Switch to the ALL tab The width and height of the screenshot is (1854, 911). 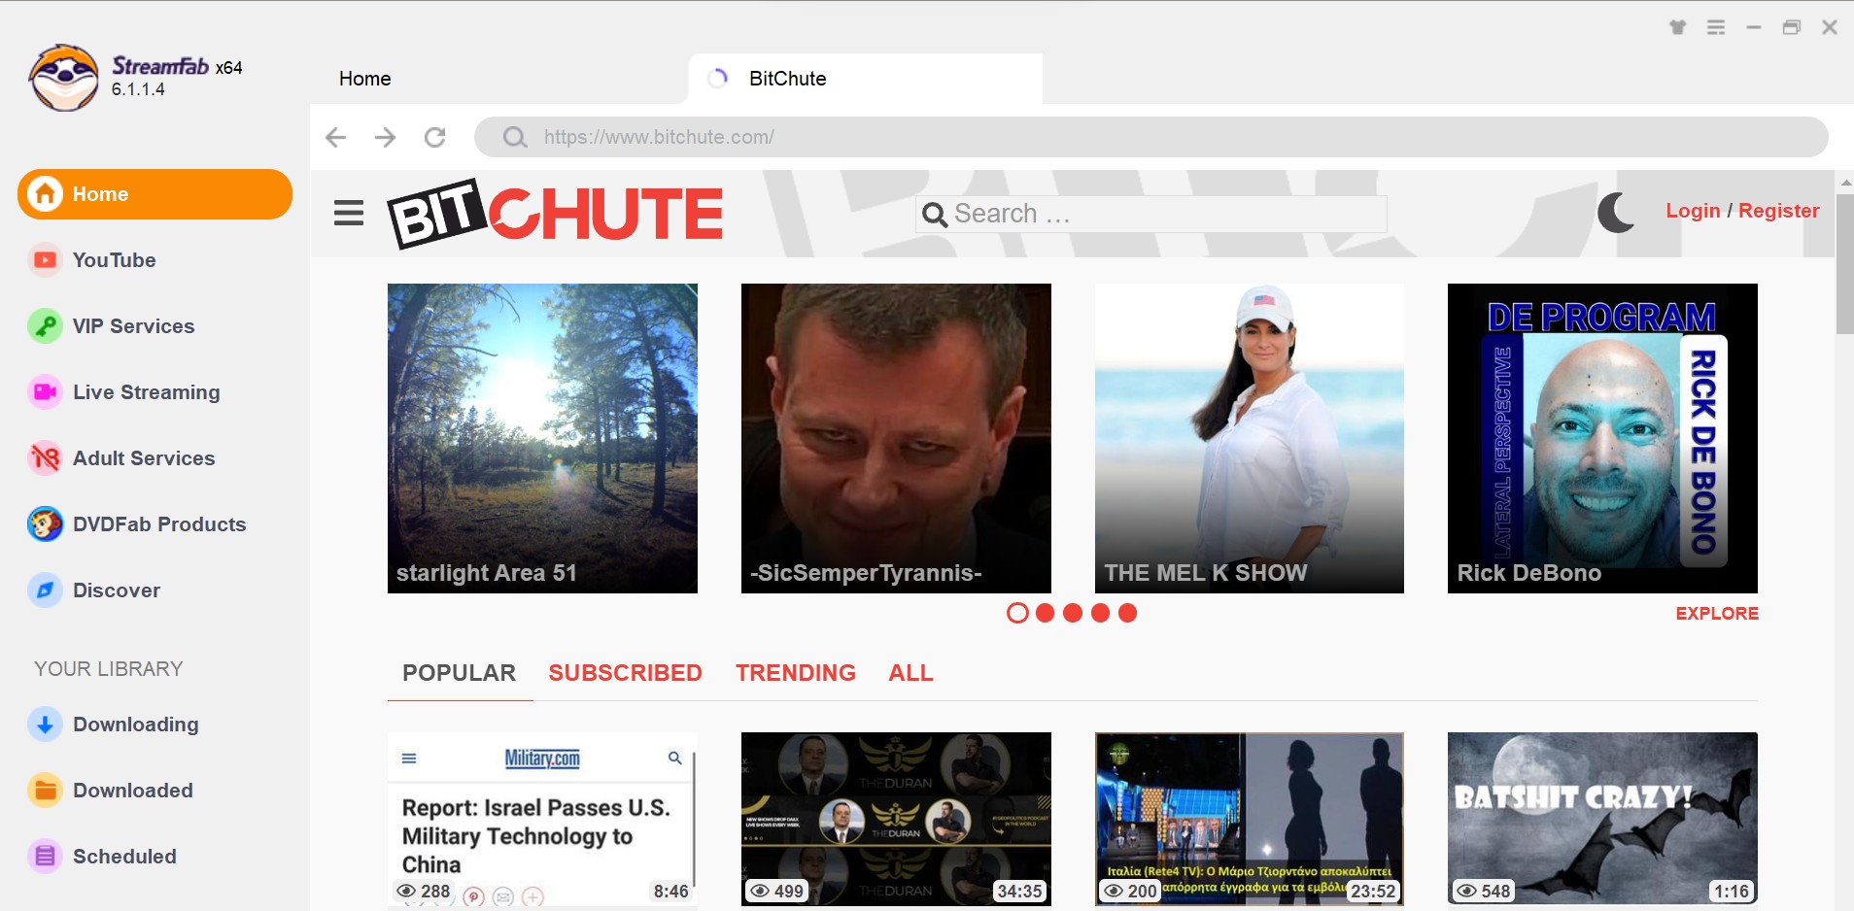point(910,673)
